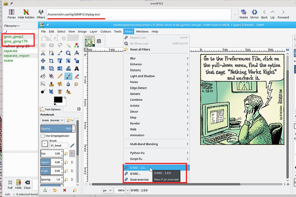Select the Rectangle Select tool
The width and height of the screenshot is (296, 197).
click(x=43, y=45)
